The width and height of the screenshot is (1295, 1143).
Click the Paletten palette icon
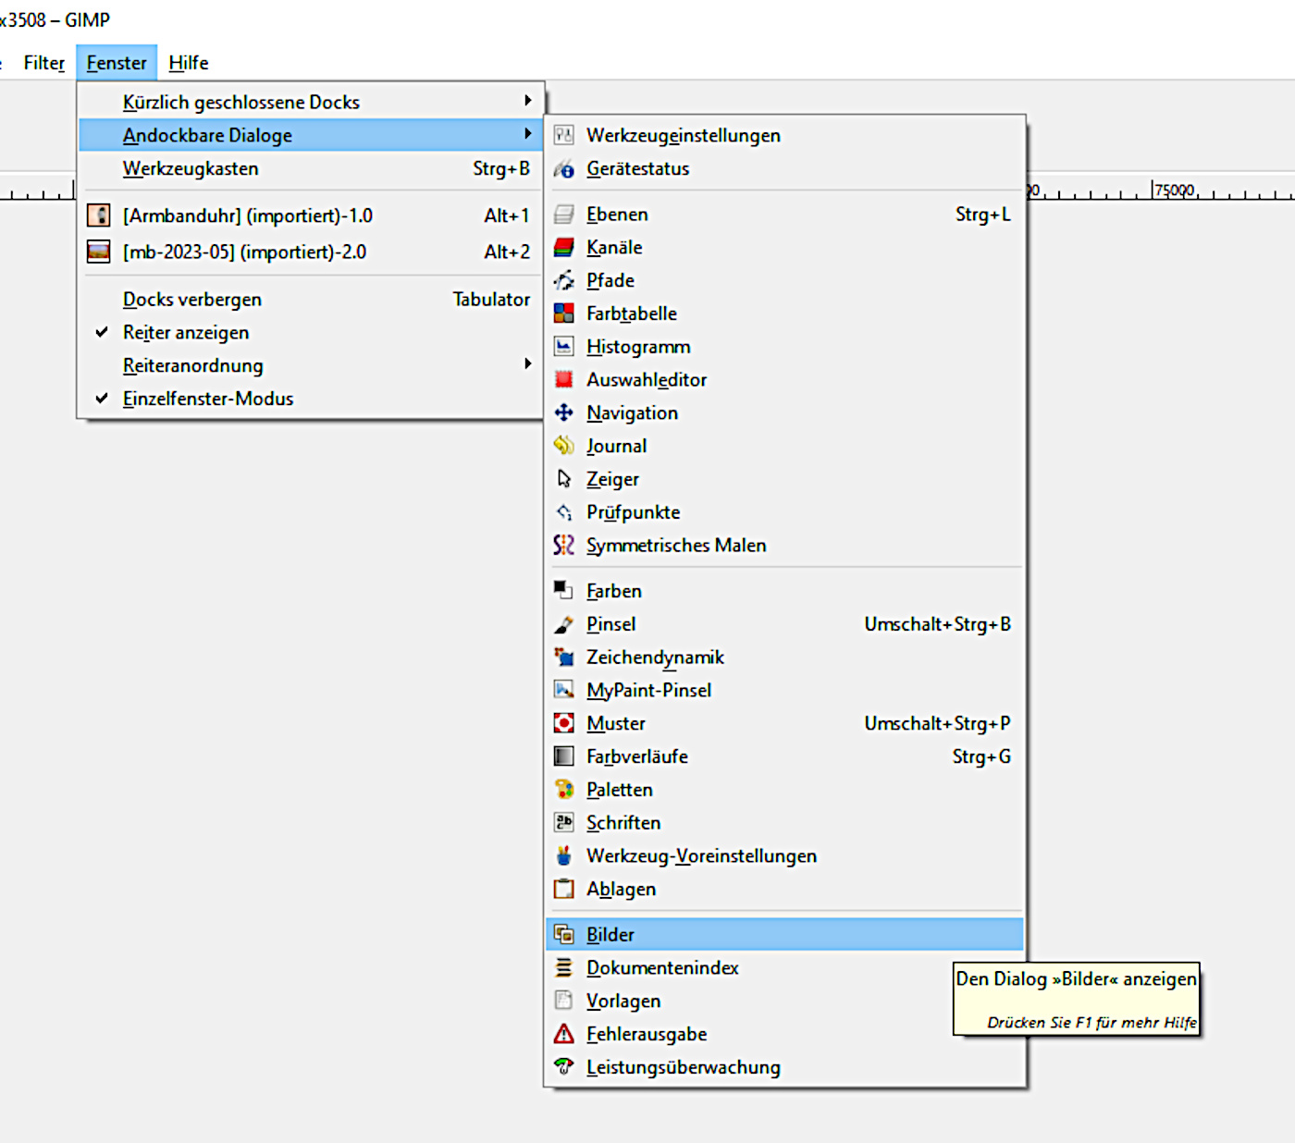563,790
